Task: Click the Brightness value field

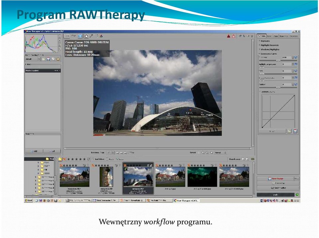Action: click(287, 58)
